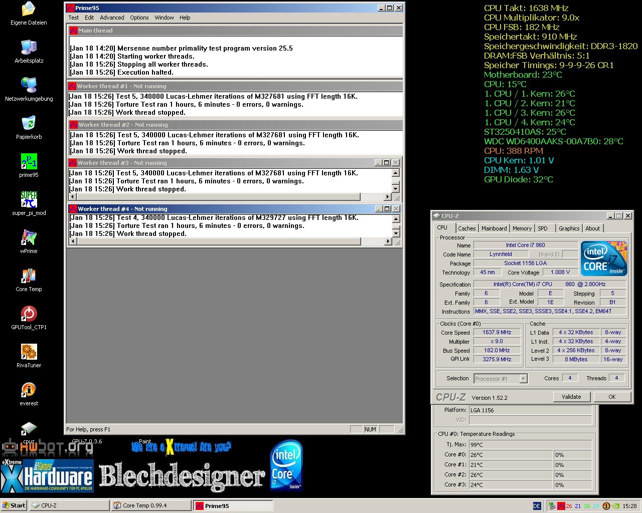Click the DE language indicator

tap(537, 506)
